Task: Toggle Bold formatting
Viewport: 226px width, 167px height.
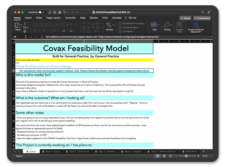Action: click(x=35, y=31)
